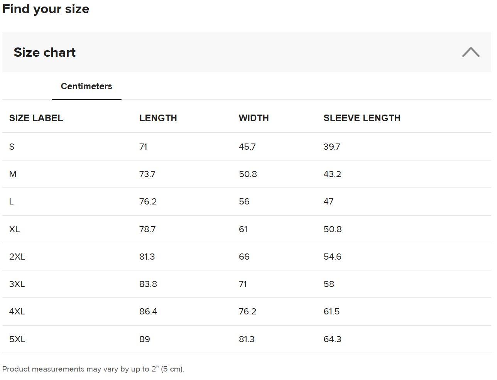Click the SLEEVE LENGTH column header
Viewport: 497px width, 380px height.
point(362,118)
